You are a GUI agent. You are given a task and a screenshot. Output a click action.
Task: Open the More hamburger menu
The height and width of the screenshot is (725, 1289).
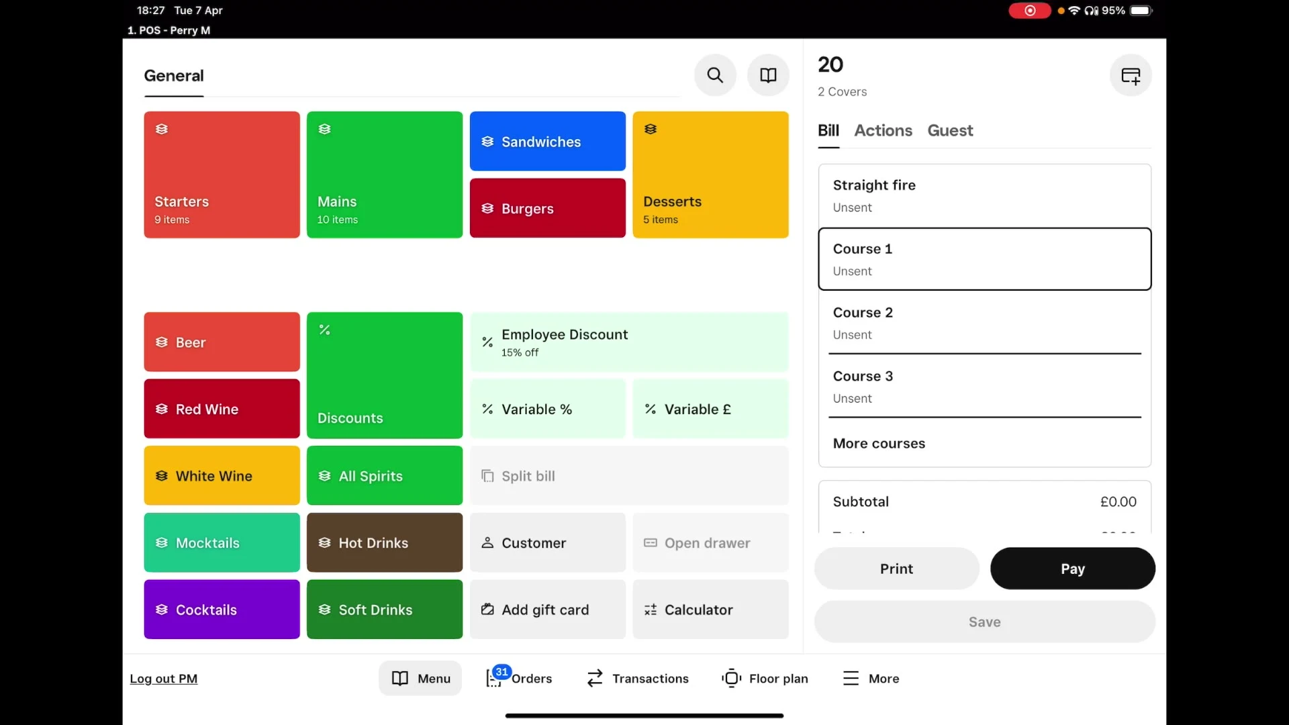coord(870,678)
